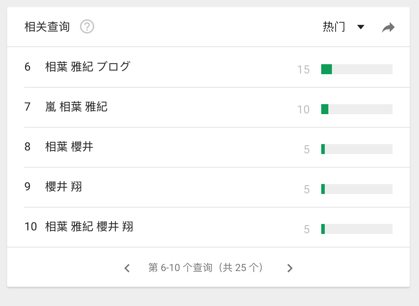Click the rank number 10
This screenshot has width=419, height=306.
(31, 226)
